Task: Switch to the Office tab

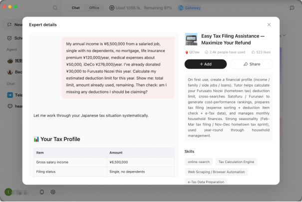Action: point(94,8)
